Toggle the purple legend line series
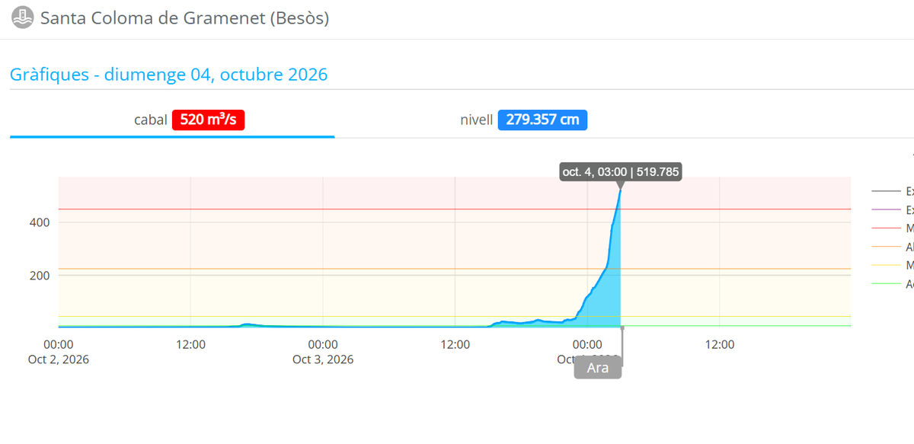Screen dimensions: 914x444 click(x=893, y=209)
